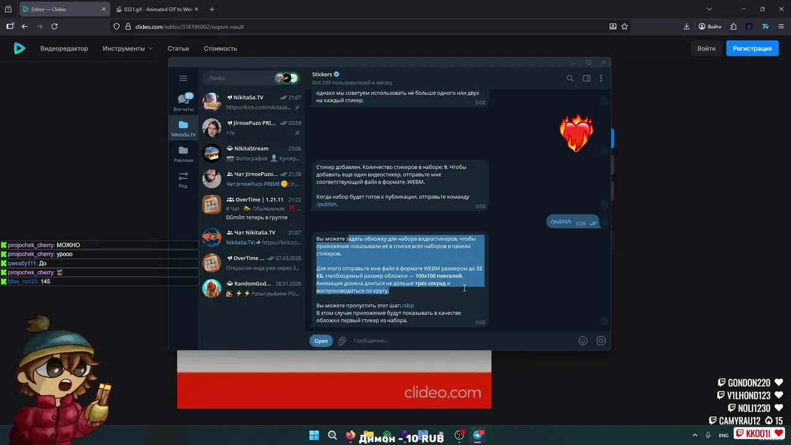This screenshot has width=791, height=445.
Task: Open the bot commands icon beside emoji
Action: tap(601, 341)
